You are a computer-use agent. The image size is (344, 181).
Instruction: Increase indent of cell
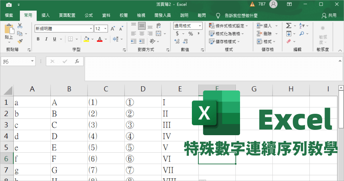(x=142, y=41)
